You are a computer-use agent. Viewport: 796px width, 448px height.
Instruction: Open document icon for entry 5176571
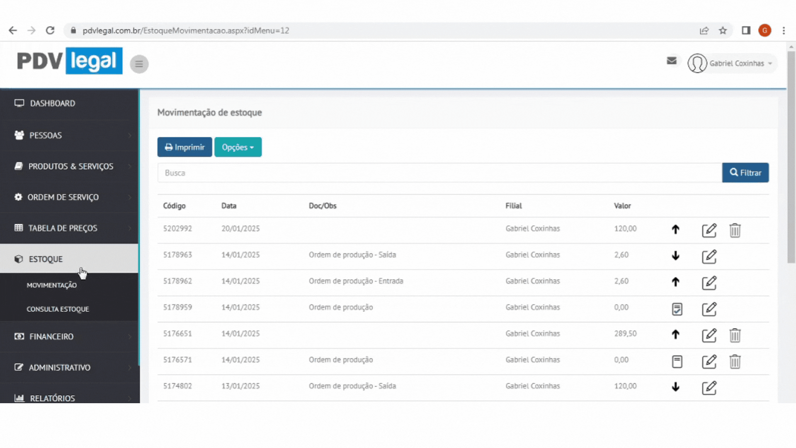click(677, 362)
